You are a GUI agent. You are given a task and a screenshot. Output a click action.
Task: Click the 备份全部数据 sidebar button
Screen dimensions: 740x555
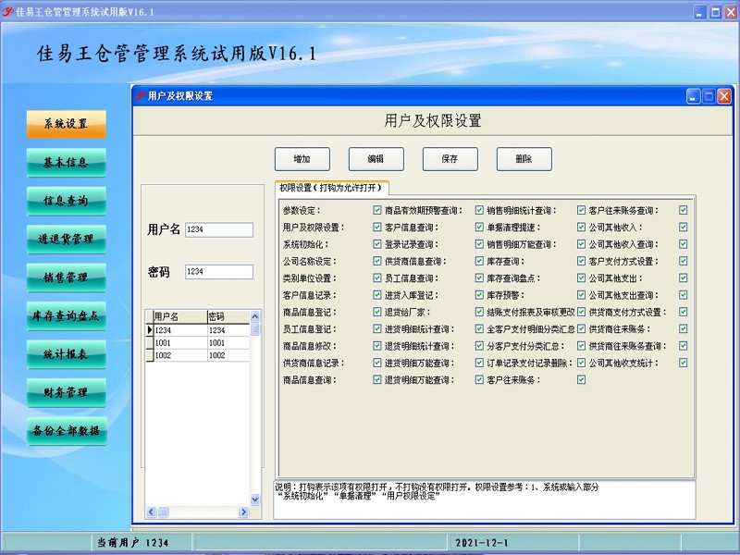(66, 430)
